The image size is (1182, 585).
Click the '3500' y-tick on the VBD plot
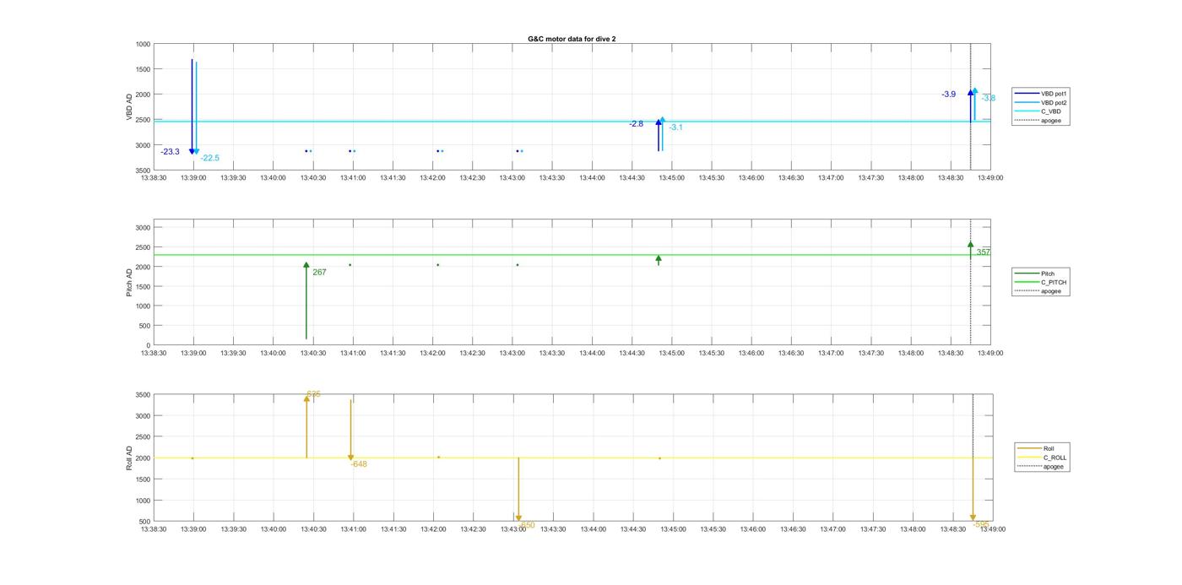pyautogui.click(x=141, y=171)
